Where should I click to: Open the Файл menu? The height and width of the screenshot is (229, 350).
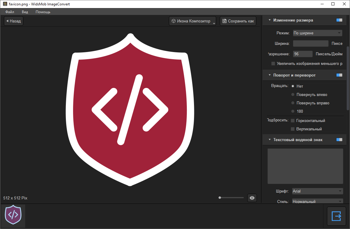pyautogui.click(x=10, y=12)
